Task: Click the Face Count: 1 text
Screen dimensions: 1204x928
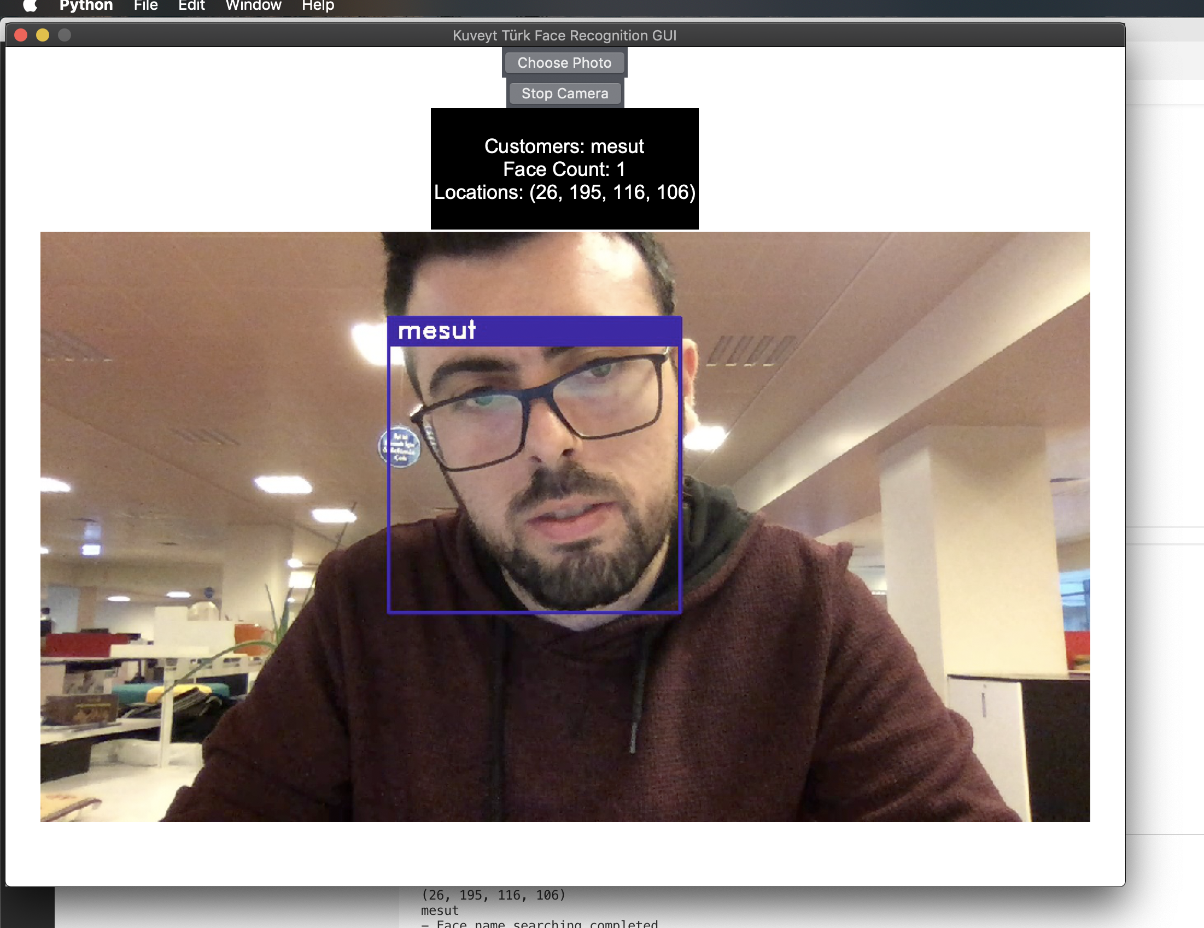Action: [564, 169]
